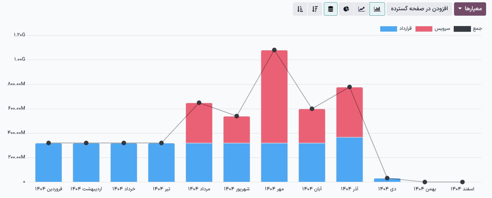
Task: Click the مرداد ۱۴۰۴ axis label
Action: click(x=199, y=189)
